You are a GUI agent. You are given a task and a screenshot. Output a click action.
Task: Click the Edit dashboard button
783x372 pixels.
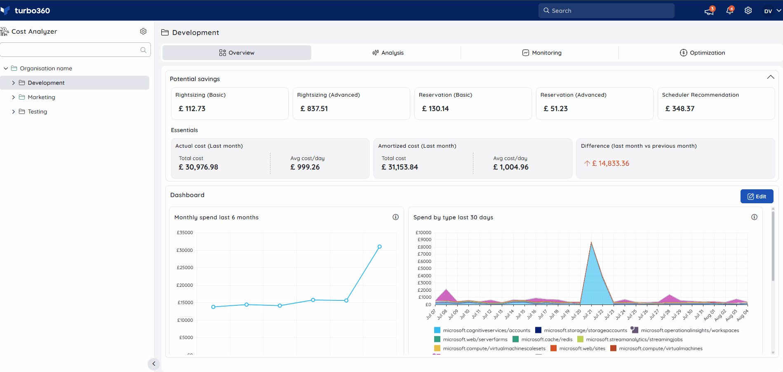757,196
